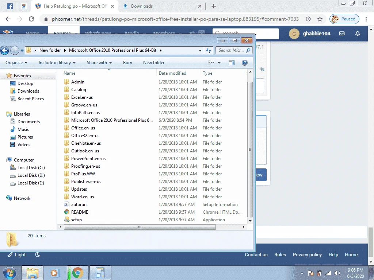Open Music library

[x=23, y=129]
